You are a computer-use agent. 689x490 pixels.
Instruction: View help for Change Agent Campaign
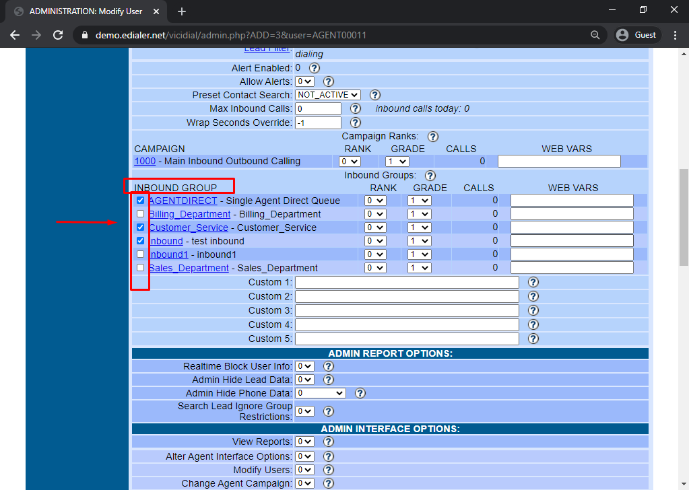(328, 483)
